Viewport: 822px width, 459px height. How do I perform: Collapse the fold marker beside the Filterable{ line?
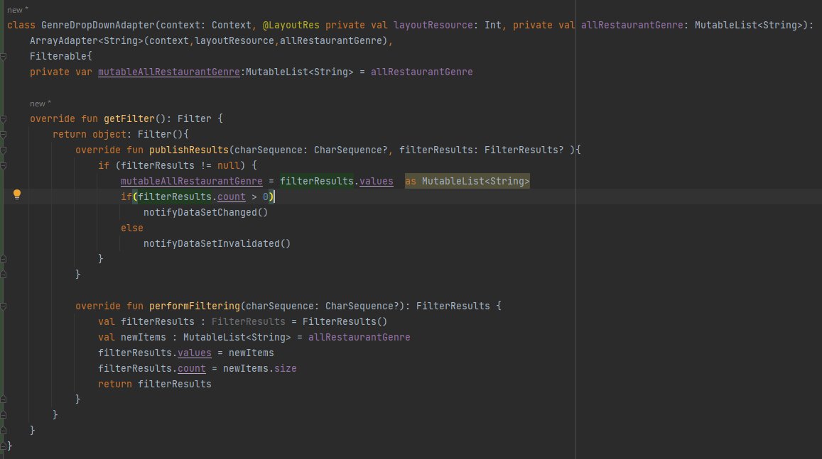pos(3,57)
